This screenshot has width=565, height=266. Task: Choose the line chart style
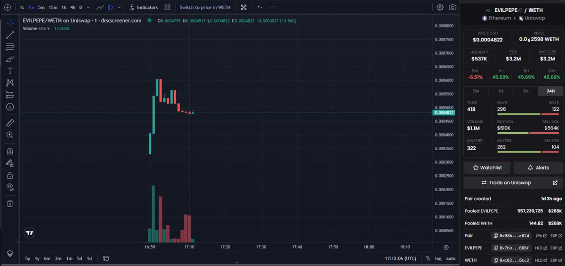(x=100, y=8)
